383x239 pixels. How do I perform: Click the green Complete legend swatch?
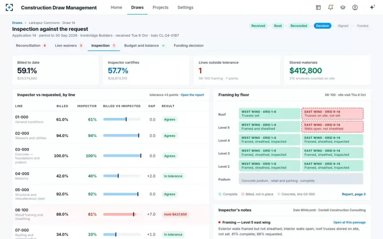tap(220, 194)
